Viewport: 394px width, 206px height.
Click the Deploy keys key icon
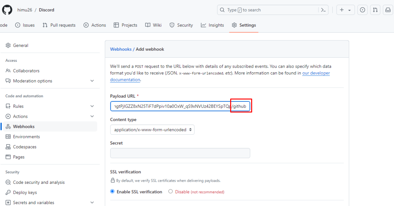tap(8, 193)
